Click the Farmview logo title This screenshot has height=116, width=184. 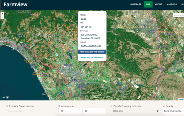coord(16,5)
